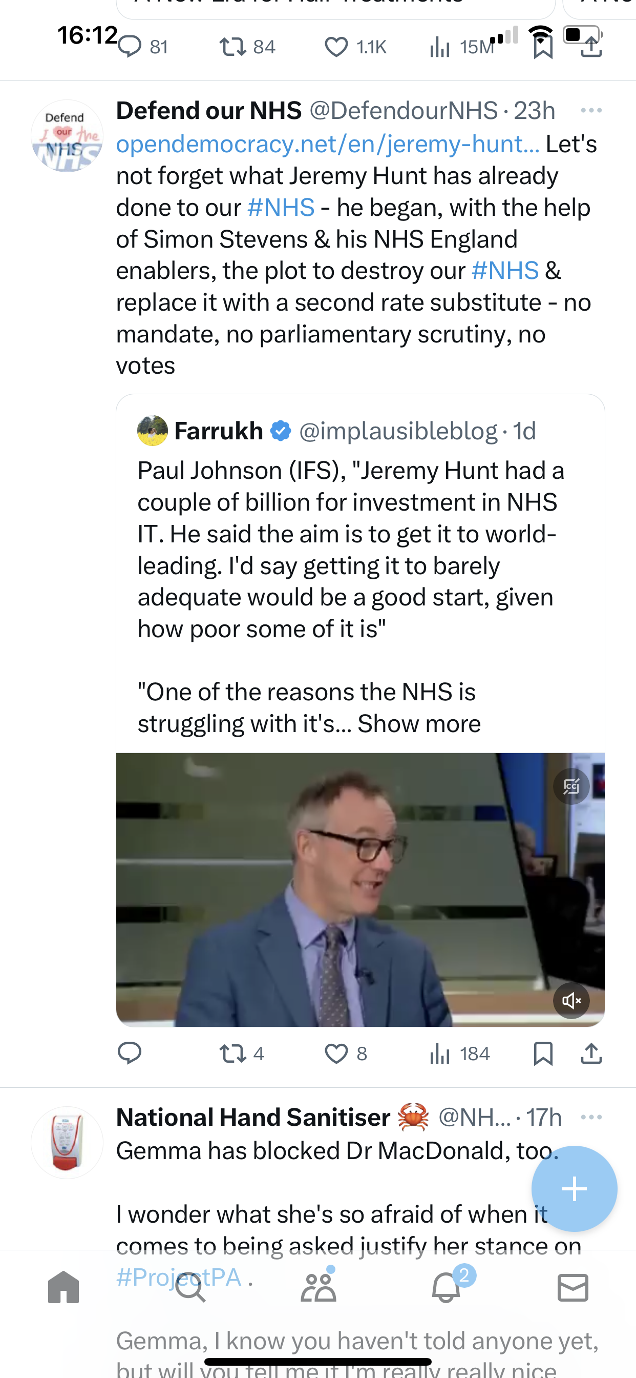Expand quoted tweet with Show more
The width and height of the screenshot is (636, 1378).
click(419, 724)
